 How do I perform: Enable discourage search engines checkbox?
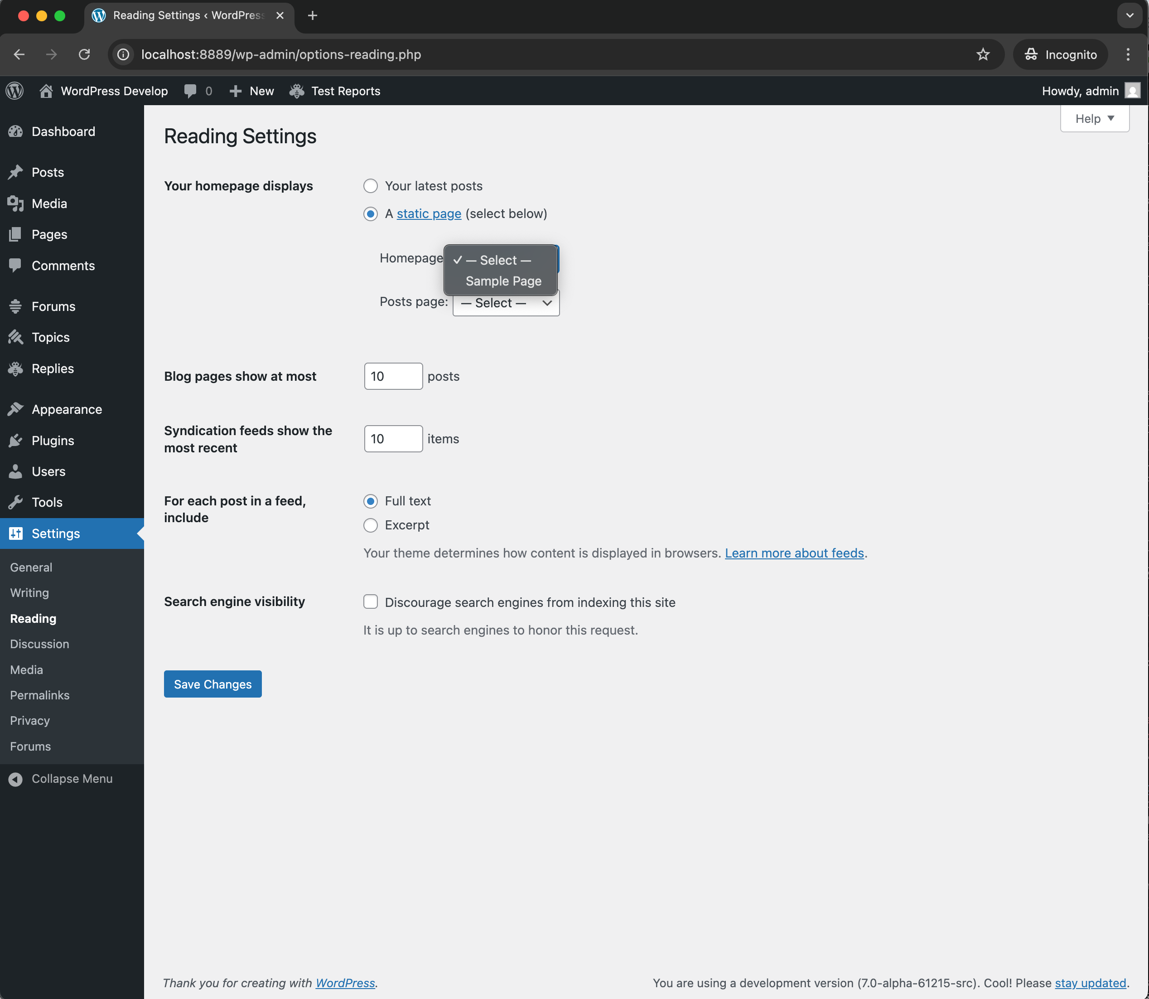point(371,602)
